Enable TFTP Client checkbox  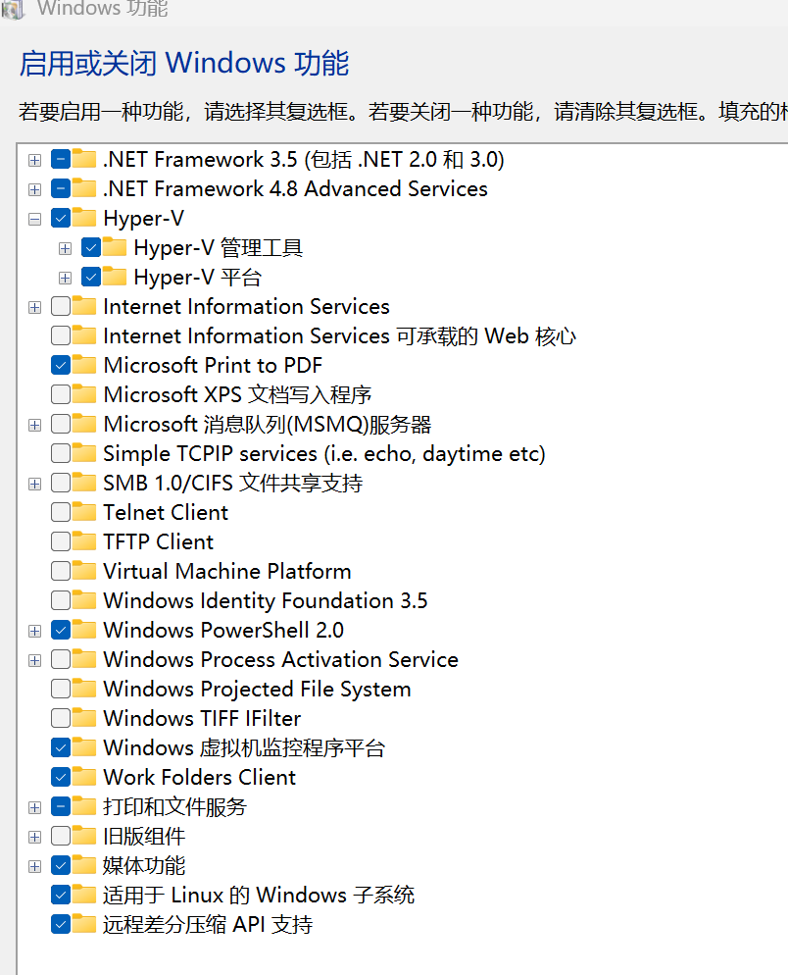tap(61, 541)
